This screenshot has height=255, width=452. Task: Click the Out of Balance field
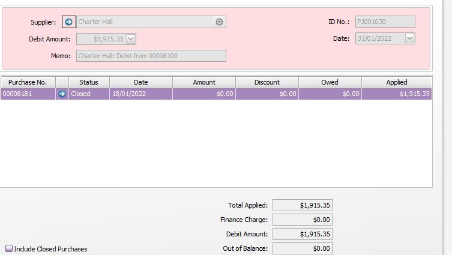point(303,248)
